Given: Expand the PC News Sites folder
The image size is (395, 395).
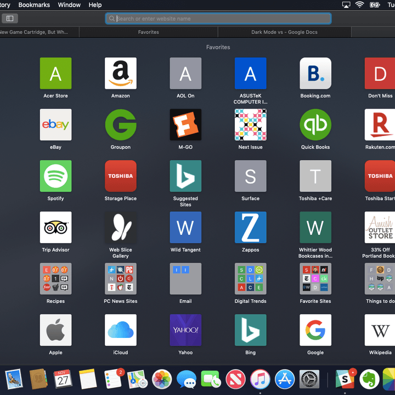Looking at the screenshot, I should pos(121,279).
